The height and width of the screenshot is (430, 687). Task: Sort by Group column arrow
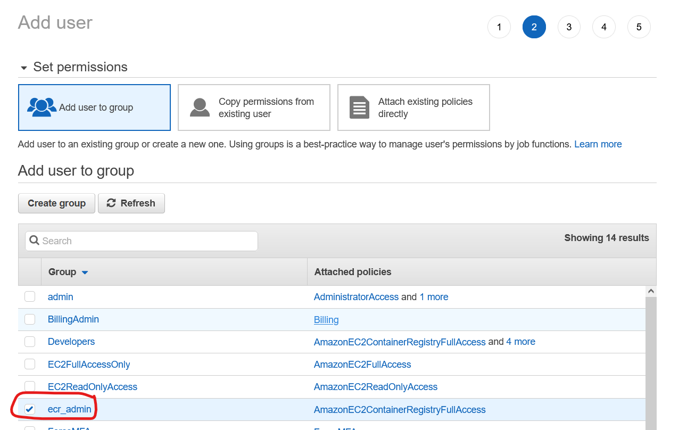click(x=85, y=272)
